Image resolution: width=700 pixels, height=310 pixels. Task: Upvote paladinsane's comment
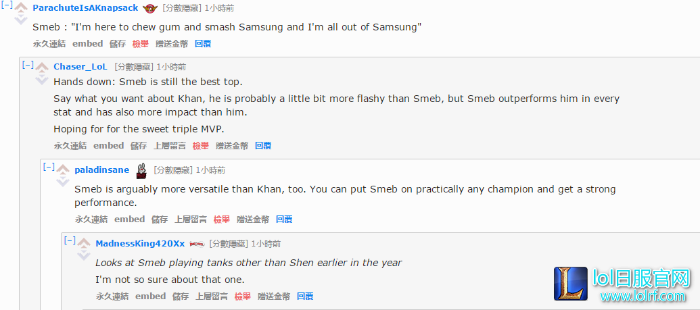tap(63, 170)
